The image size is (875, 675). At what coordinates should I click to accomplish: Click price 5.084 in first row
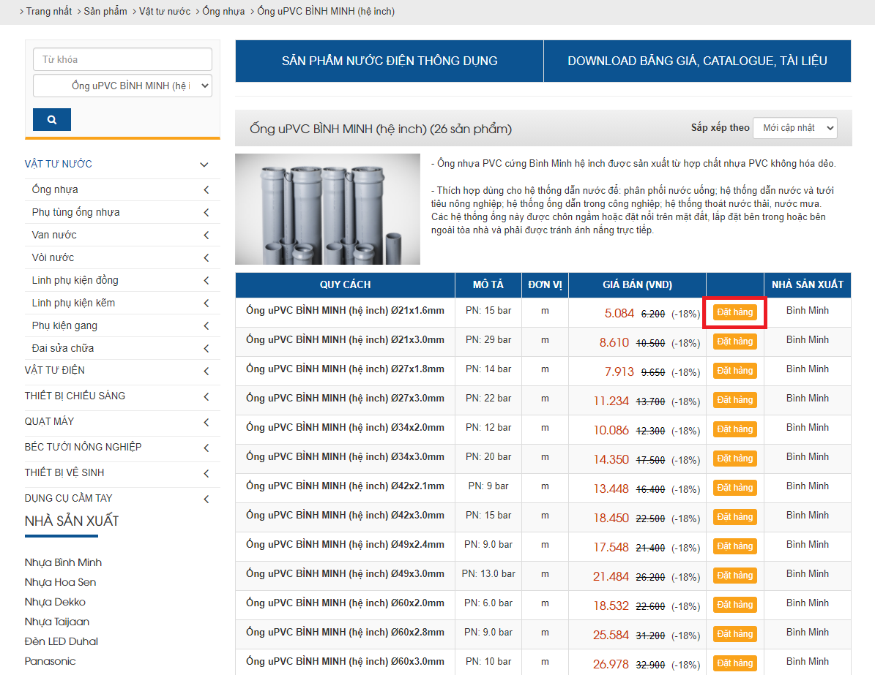pyautogui.click(x=619, y=313)
